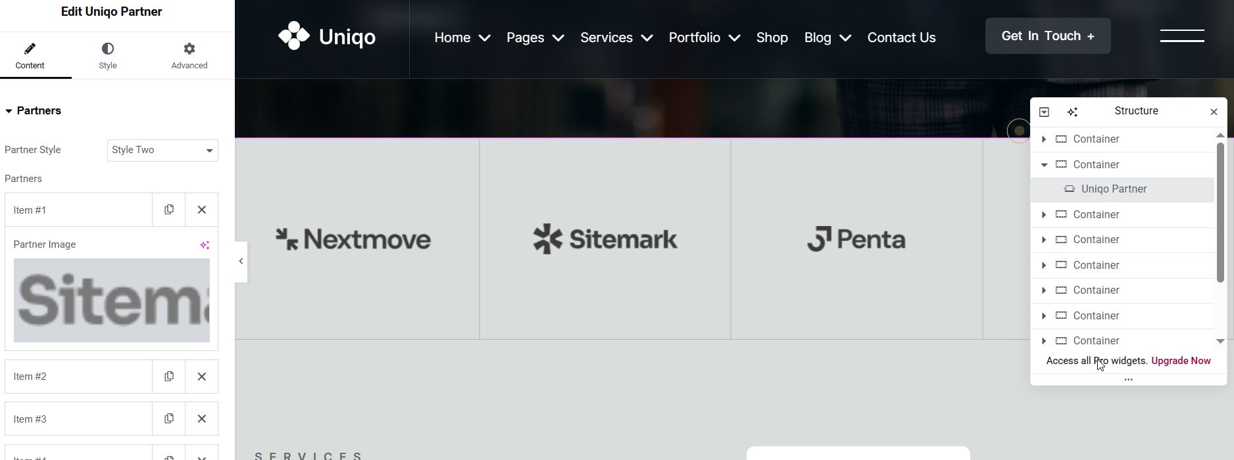Switch to the Style tab
The height and width of the screenshot is (460, 1234).
pos(108,56)
